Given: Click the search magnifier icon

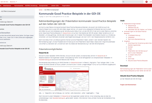Looking at the screenshot, I should click(123, 2).
